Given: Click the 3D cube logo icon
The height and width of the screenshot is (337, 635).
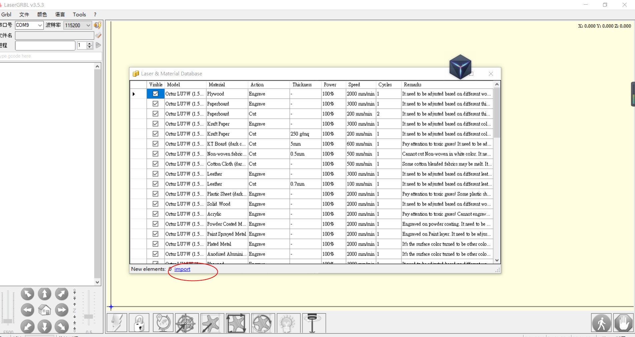Looking at the screenshot, I should 460,67.
